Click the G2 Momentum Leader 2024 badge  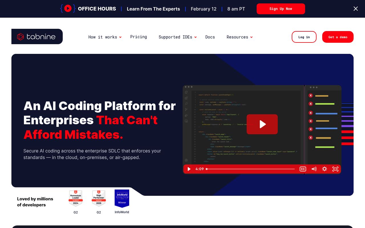[76, 198]
